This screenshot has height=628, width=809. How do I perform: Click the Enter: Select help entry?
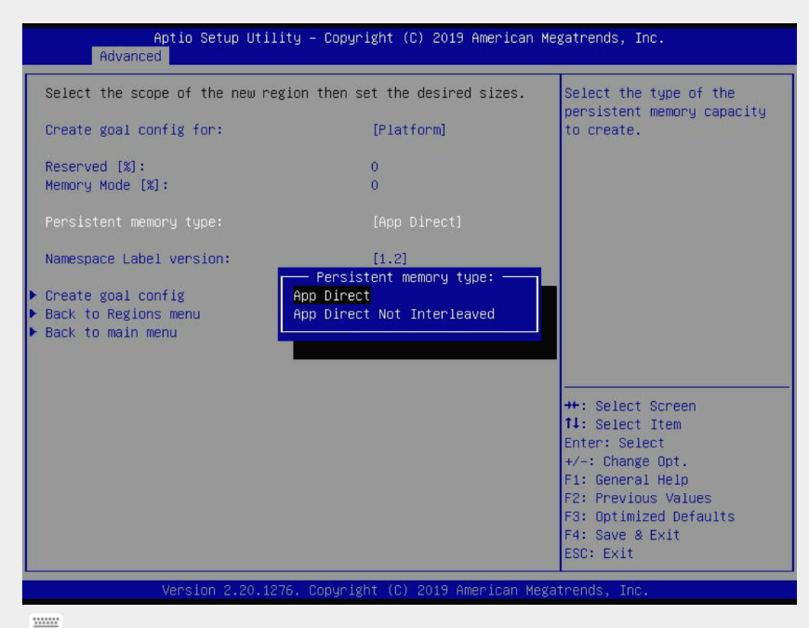(614, 443)
